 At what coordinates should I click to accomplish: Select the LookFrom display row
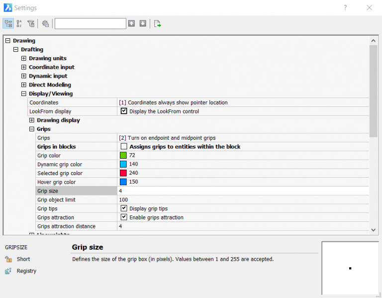pyautogui.click(x=198, y=111)
